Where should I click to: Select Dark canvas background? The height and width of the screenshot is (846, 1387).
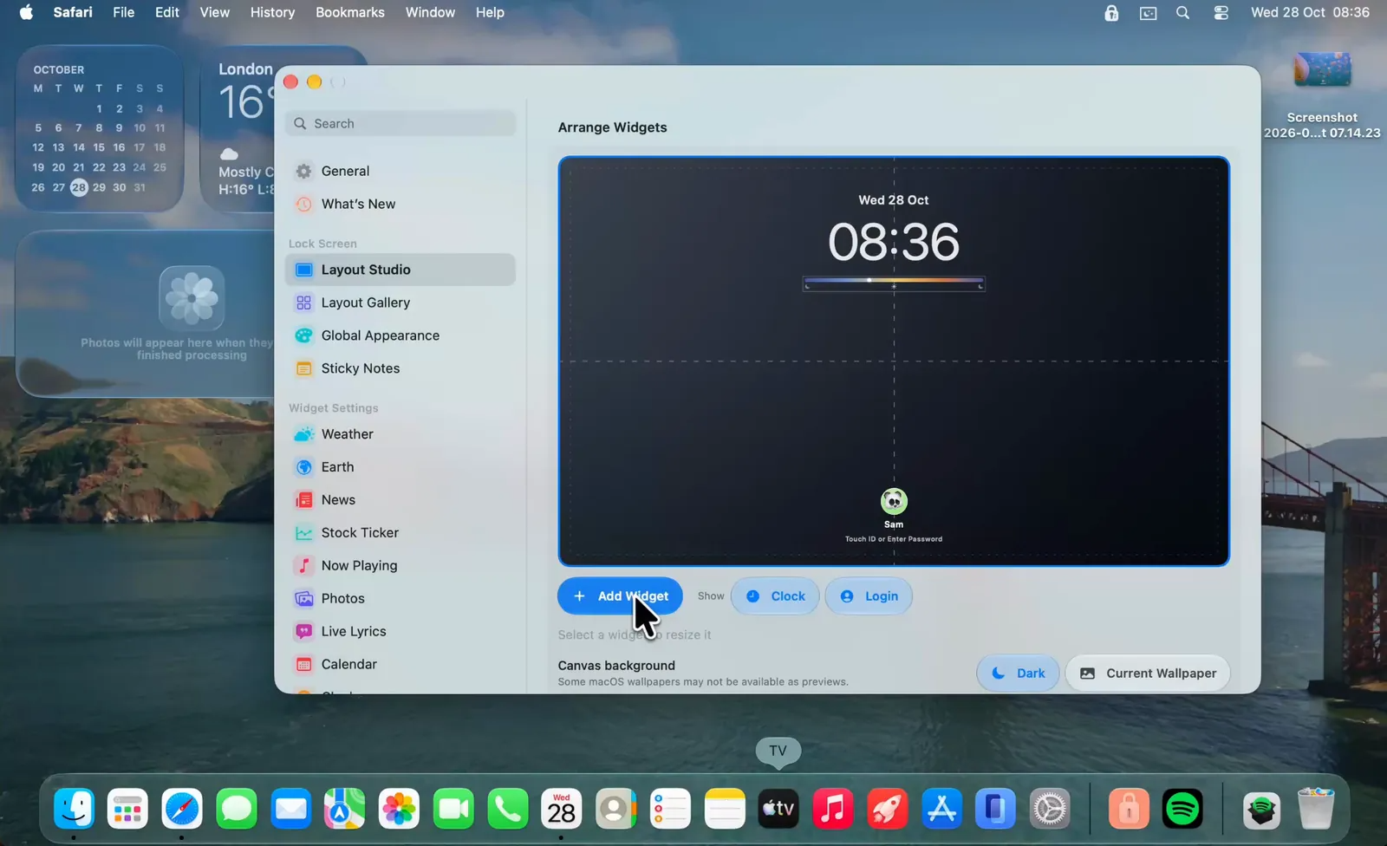pyautogui.click(x=1018, y=674)
